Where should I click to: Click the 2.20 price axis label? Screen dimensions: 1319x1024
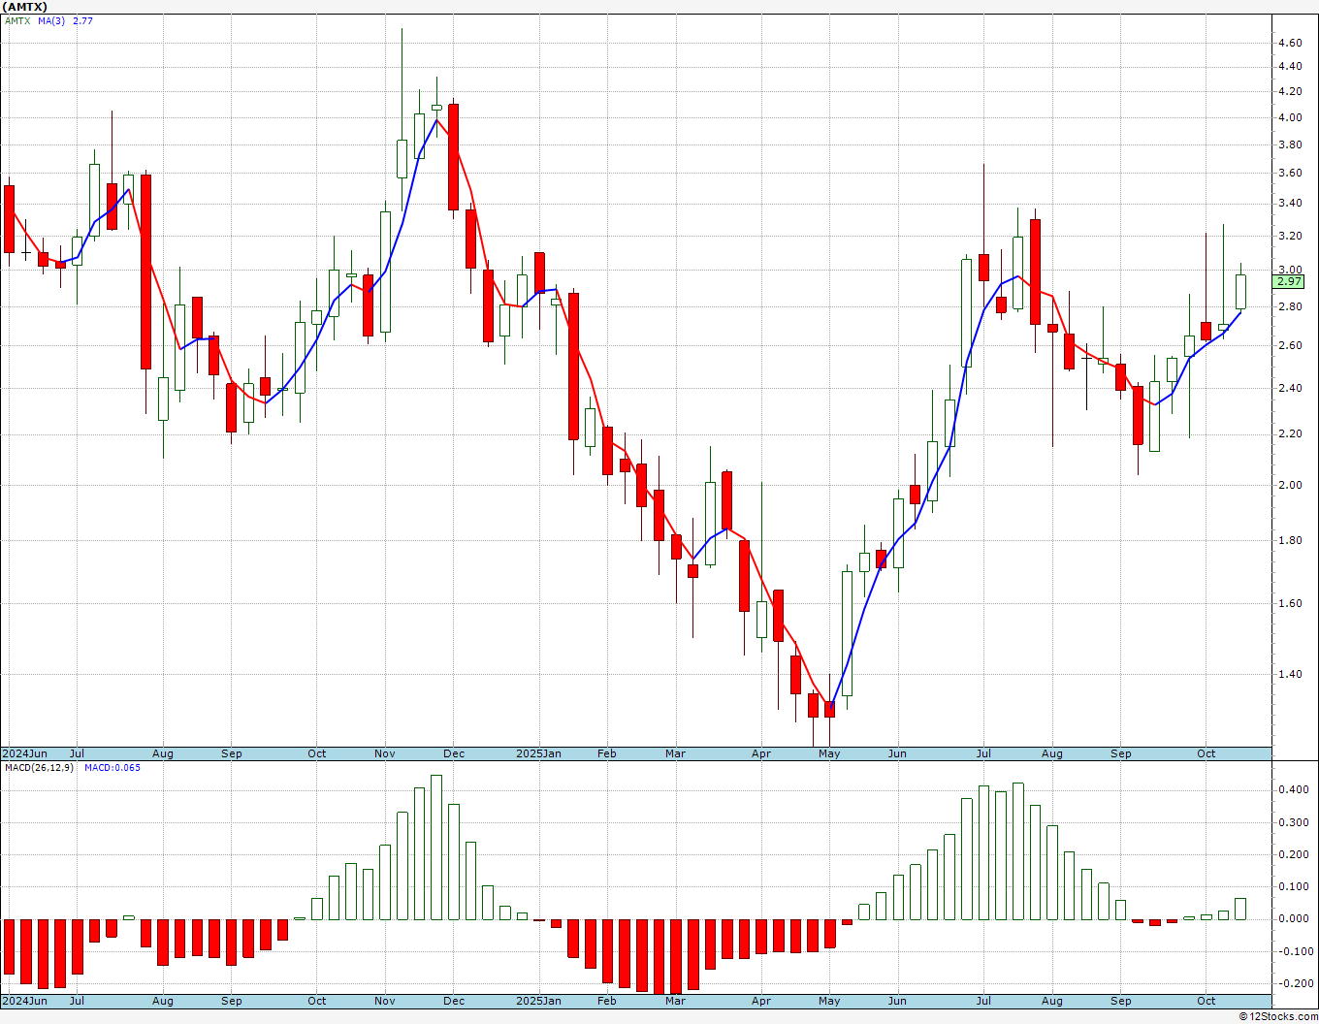(1290, 434)
